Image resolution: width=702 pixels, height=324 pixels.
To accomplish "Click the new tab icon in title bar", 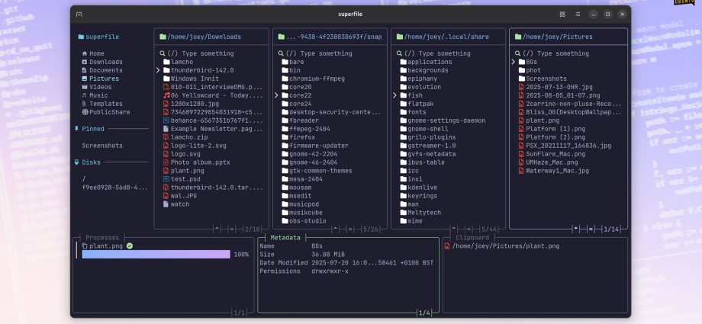I will pos(79,14).
